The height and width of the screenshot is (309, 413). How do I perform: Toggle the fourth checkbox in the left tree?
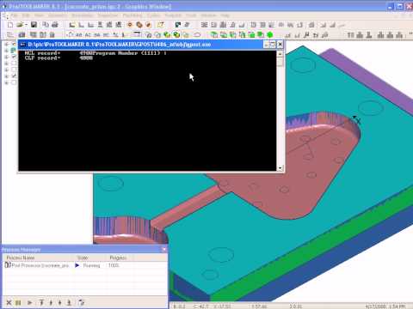point(14,64)
